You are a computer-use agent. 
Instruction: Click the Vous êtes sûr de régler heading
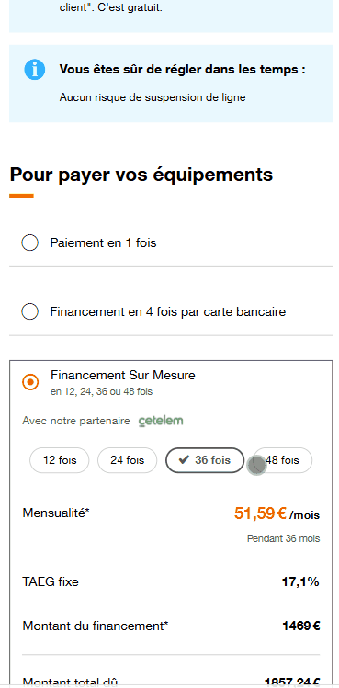182,69
